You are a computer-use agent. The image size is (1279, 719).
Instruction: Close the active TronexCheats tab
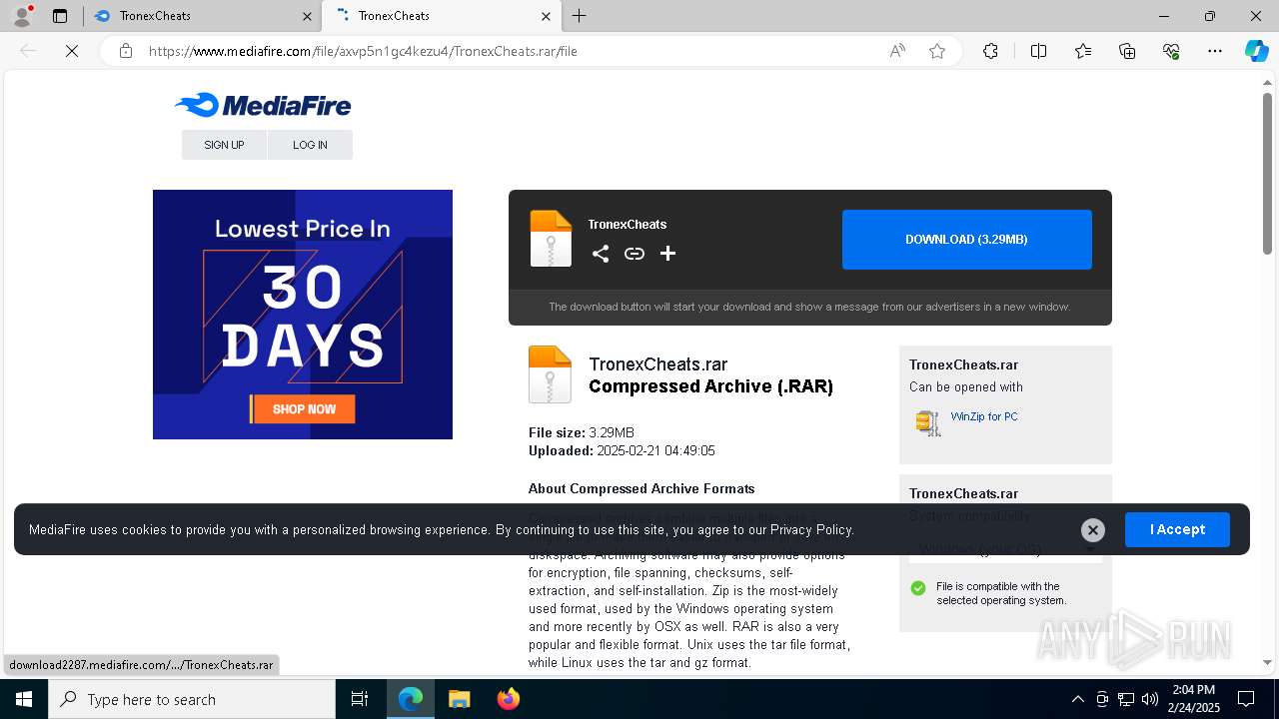546,16
